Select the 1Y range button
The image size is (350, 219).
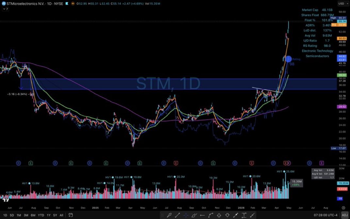(48, 215)
